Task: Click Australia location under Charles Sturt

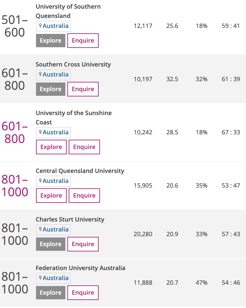Action: click(55, 230)
